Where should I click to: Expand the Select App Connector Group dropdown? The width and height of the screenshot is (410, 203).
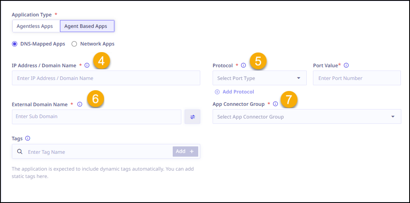coord(306,117)
